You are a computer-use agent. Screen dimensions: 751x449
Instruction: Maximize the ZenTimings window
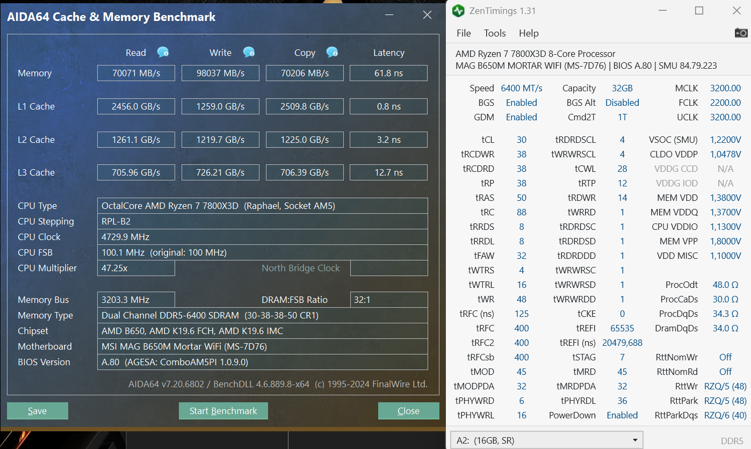pos(699,11)
